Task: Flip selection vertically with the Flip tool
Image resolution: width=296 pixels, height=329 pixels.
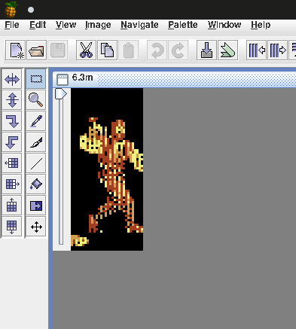Action: 12,100
